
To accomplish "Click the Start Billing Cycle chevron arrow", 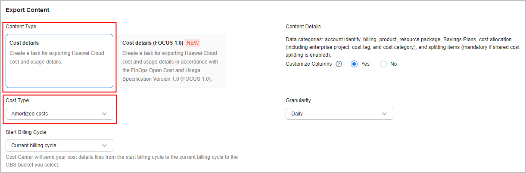I will 104,146.
